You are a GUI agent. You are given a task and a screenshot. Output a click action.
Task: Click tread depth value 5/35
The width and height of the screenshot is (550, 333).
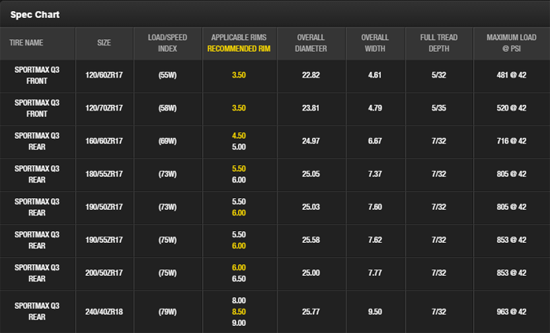pos(438,108)
